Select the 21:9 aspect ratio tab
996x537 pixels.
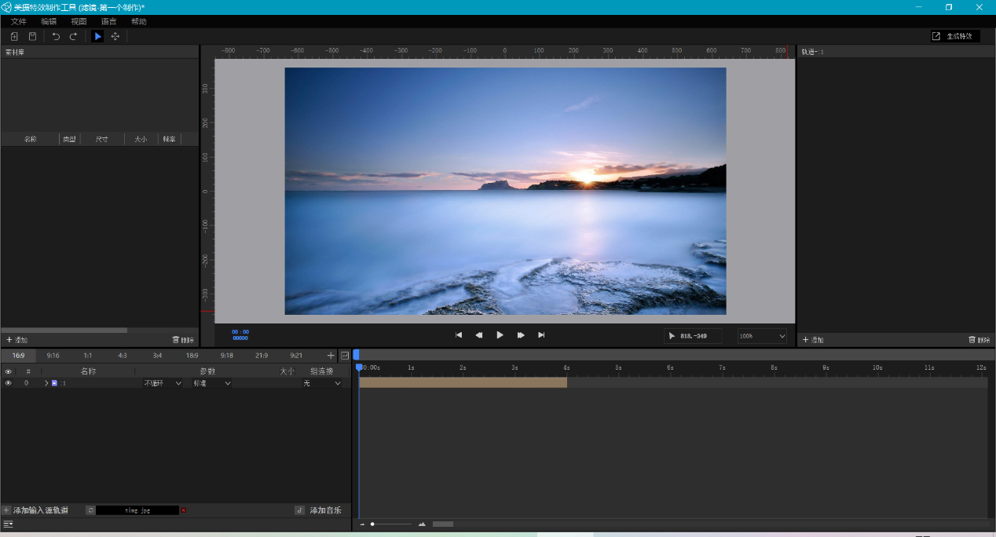(262, 356)
